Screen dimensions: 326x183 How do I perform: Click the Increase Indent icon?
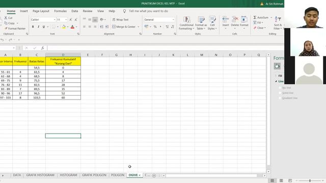tap(107, 27)
